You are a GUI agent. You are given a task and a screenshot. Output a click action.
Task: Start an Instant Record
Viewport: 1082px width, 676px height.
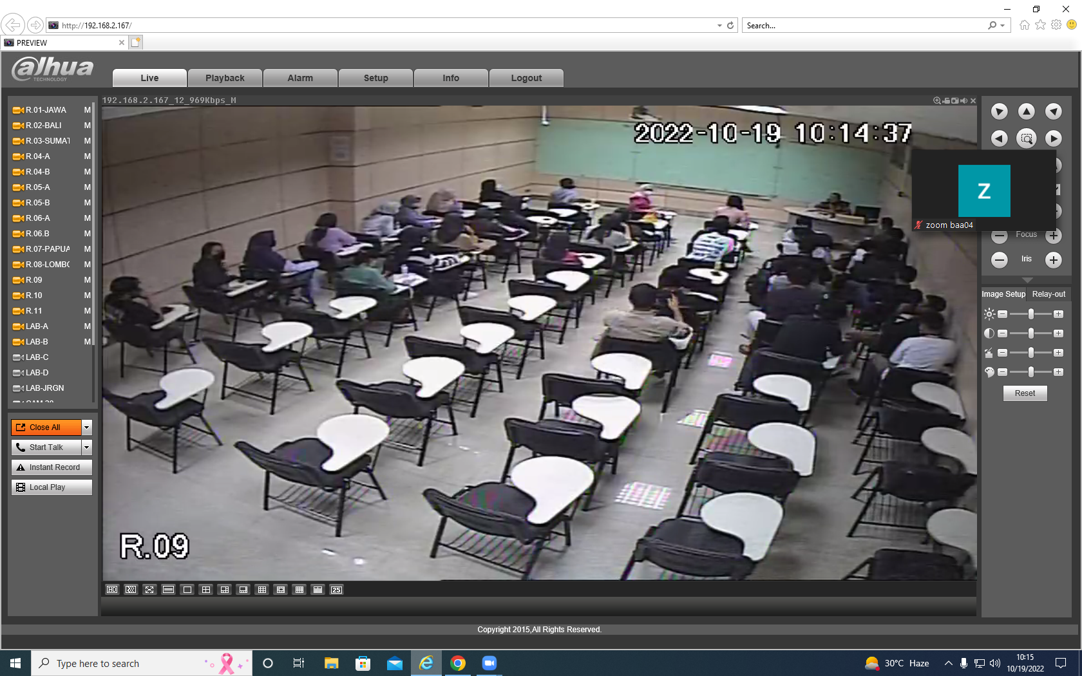(x=52, y=467)
